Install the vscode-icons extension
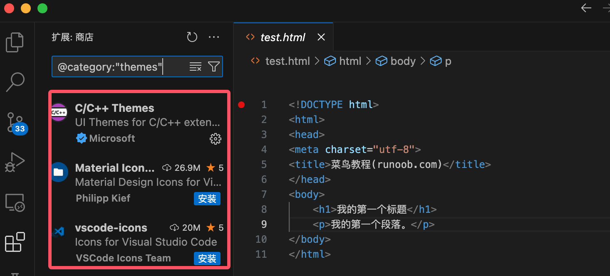Viewport: 610px width, 276px height. coord(207,259)
